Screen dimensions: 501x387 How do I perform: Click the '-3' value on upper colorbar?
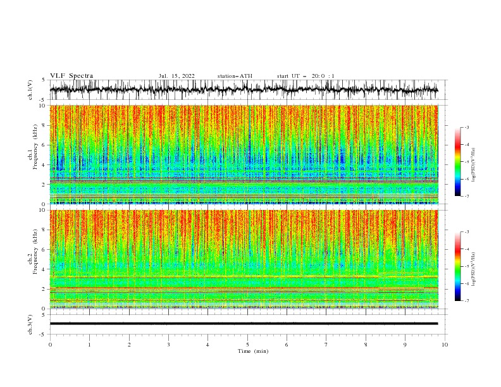[467, 127]
